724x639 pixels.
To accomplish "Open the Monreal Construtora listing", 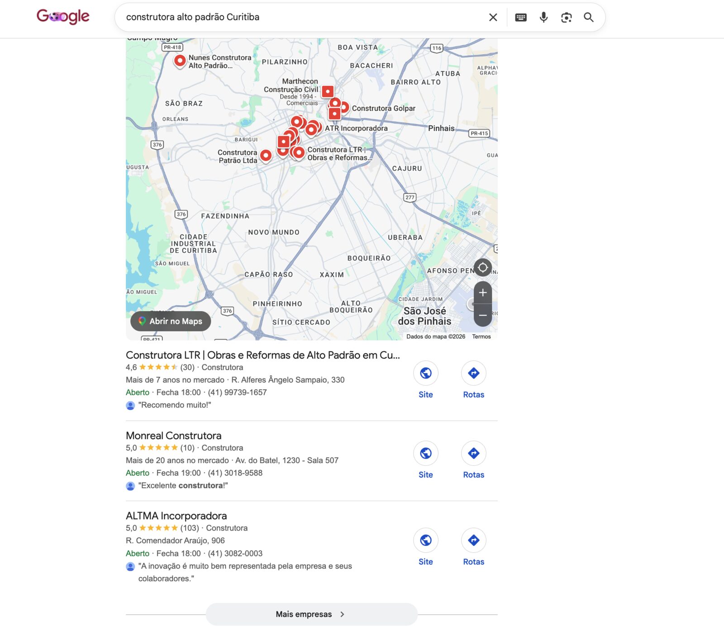I will click(x=174, y=435).
